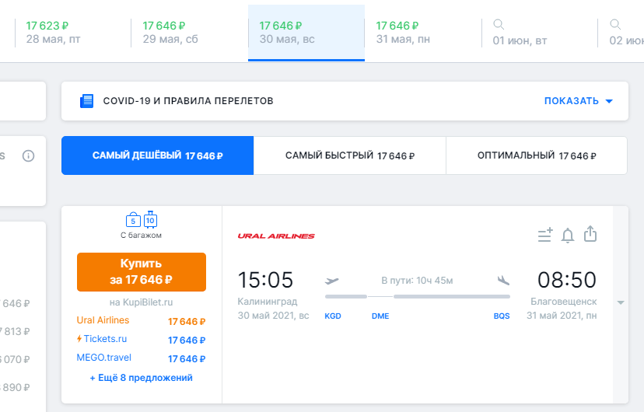Click the flight route line with DME stopover
644x412 pixels.
click(417, 297)
